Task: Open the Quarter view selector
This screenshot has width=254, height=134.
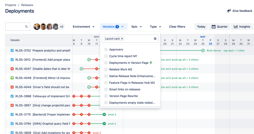Action: (x=219, y=27)
